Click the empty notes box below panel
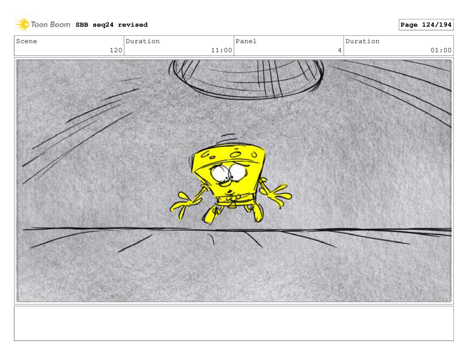 [x=234, y=323]
